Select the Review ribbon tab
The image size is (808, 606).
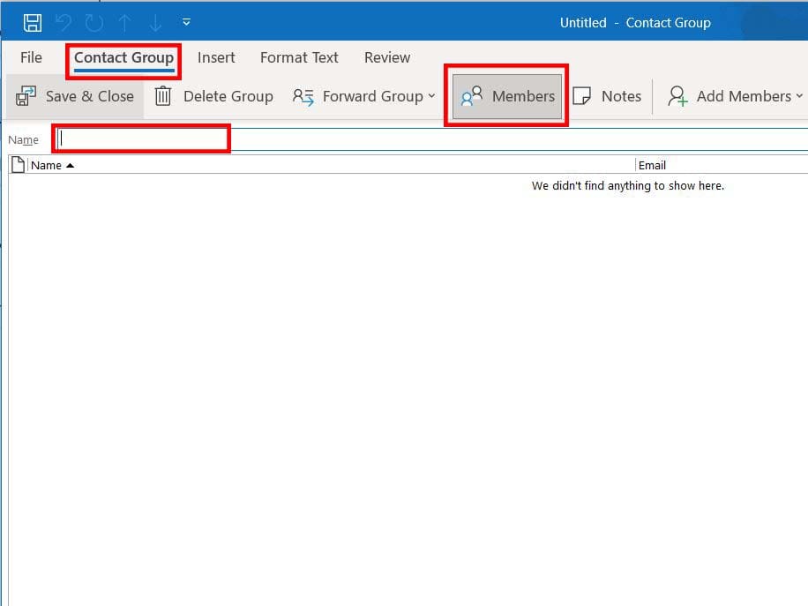386,57
